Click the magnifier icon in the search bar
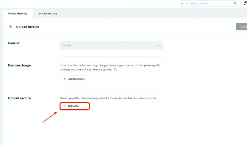 point(235,4)
